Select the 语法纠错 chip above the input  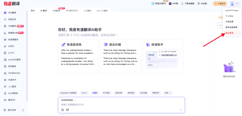(x=119, y=93)
